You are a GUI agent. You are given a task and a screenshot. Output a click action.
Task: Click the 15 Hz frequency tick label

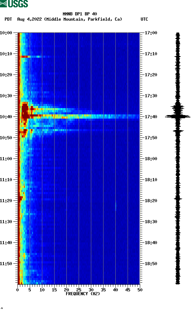point(54,290)
